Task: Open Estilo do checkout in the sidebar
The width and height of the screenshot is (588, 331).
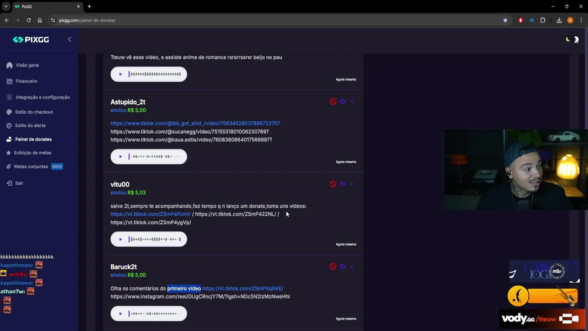Action: [x=34, y=112]
